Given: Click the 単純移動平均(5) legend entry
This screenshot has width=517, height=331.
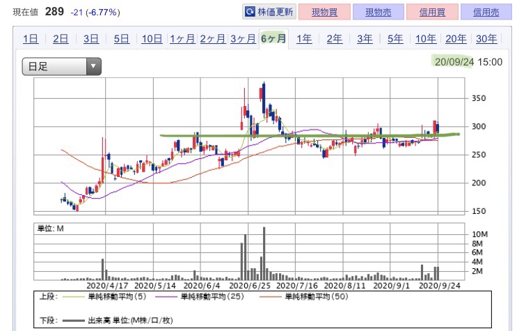Looking at the screenshot, I should 104,297.
